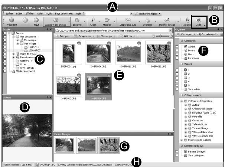The height and width of the screenshot is (167, 225).
Task: Tick the Albums category checkbox
Action: pos(177,46)
